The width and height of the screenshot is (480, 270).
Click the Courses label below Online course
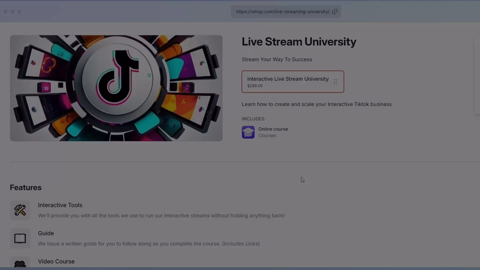coord(267,135)
